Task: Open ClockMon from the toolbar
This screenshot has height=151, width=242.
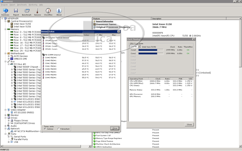Action: click(x=48, y=12)
